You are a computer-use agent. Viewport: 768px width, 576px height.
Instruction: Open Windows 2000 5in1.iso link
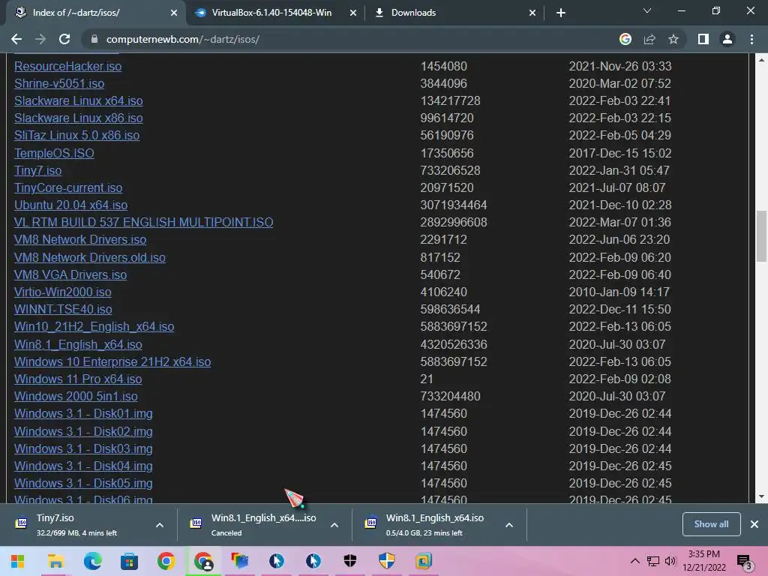(x=76, y=396)
